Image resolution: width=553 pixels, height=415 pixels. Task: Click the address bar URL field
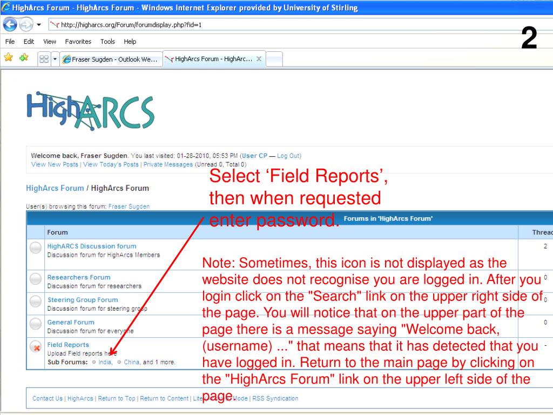tap(300, 25)
